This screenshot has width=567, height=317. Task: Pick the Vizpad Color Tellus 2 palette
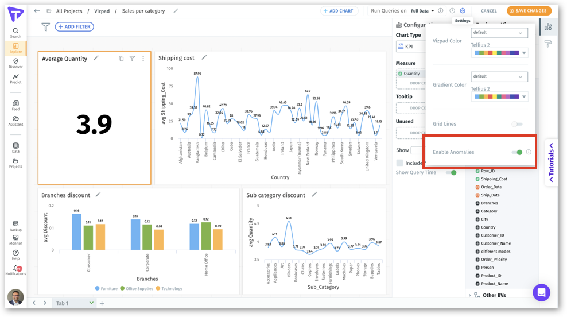point(499,53)
